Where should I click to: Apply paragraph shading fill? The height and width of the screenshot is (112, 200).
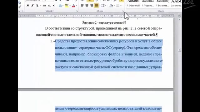111,6
